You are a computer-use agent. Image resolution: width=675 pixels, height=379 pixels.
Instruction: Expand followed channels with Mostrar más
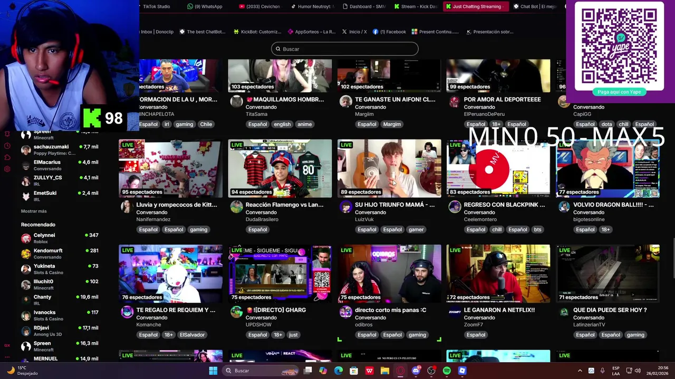(34, 211)
